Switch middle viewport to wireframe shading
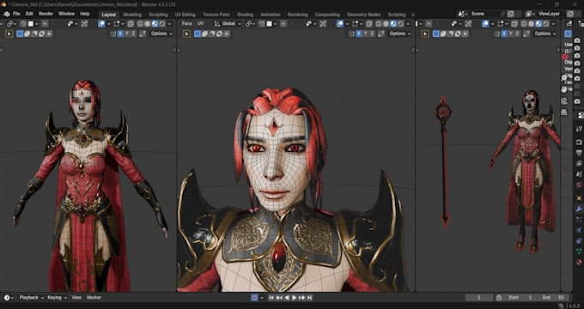The width and height of the screenshot is (584, 309). 379,24
